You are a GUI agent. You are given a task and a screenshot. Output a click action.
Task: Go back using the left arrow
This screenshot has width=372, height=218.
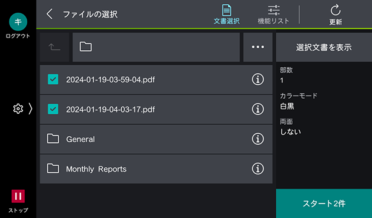[x=50, y=14]
